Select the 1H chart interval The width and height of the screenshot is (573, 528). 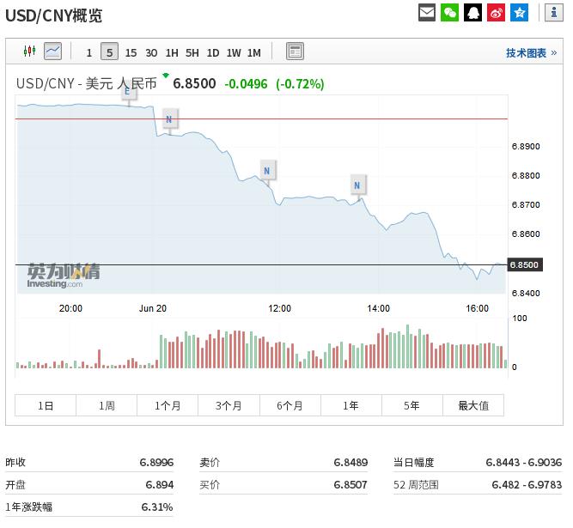tap(172, 52)
